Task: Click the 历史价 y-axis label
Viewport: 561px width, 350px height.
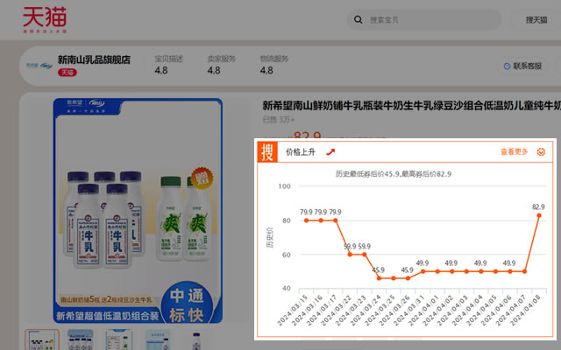Action: point(270,237)
